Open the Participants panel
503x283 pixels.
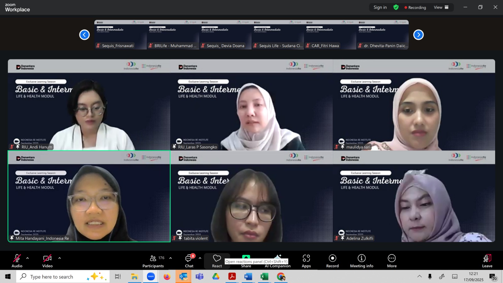click(x=153, y=261)
